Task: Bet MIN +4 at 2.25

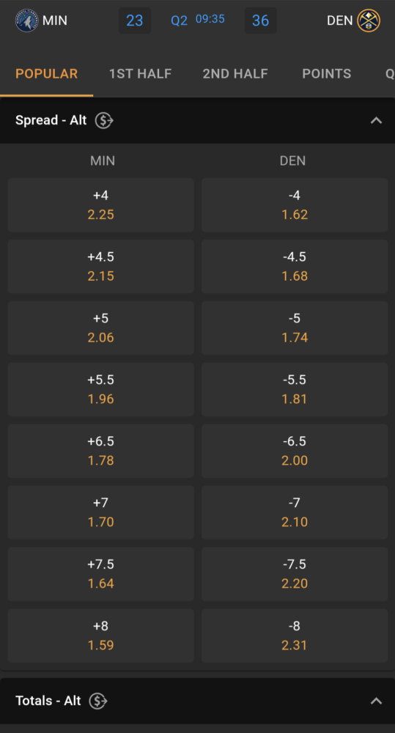Action: click(100, 205)
